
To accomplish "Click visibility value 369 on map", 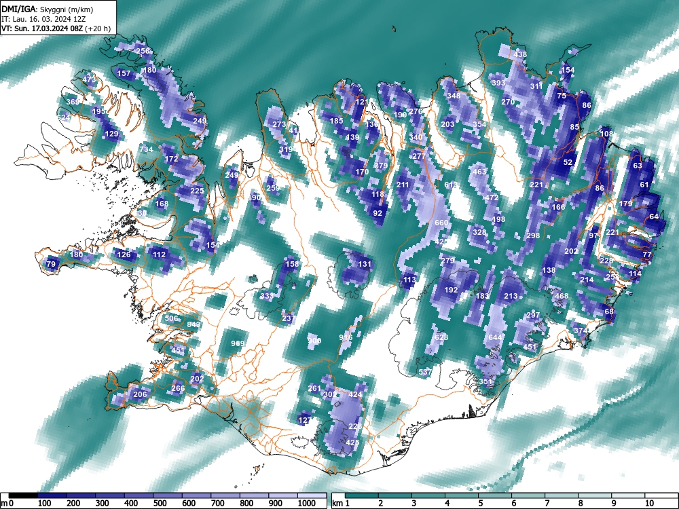I will click(x=73, y=102).
